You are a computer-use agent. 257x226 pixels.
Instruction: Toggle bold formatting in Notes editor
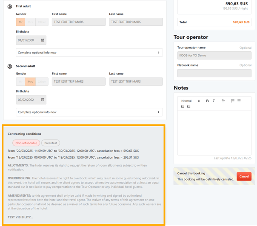pos(207,101)
